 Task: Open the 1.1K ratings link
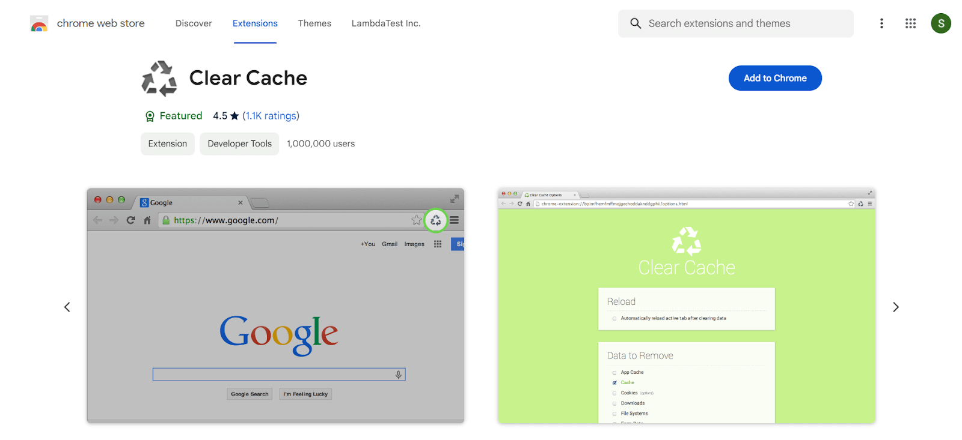[271, 116]
